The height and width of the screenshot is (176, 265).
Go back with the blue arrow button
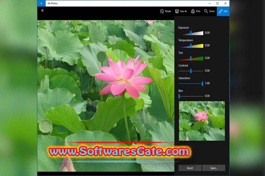pyautogui.click(x=41, y=3)
